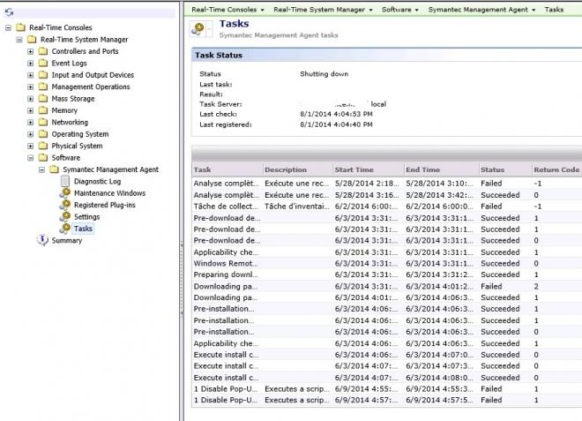Sort by the Start Time column header

point(369,169)
